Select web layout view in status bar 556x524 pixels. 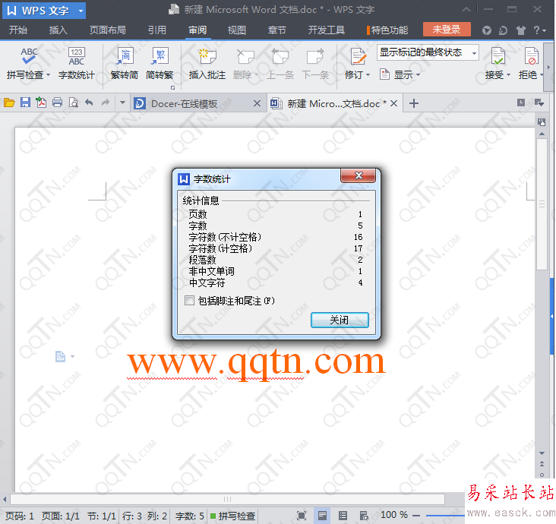coord(364,516)
